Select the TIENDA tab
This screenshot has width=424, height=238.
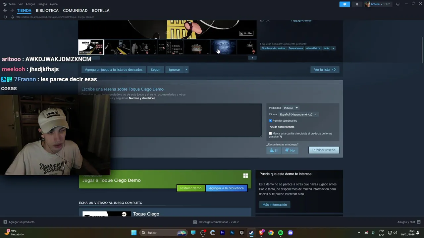click(24, 11)
